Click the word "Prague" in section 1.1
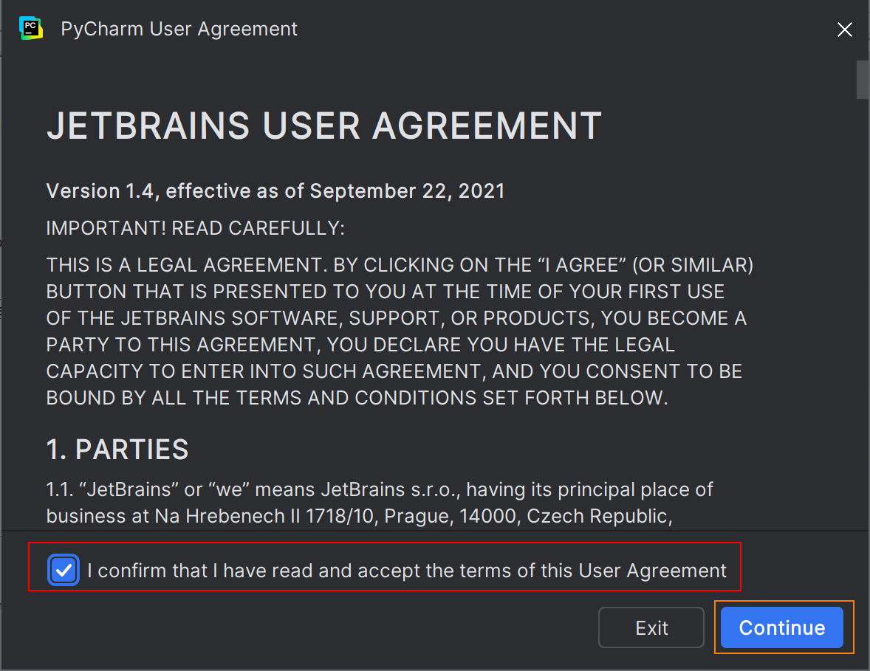 coord(418,516)
